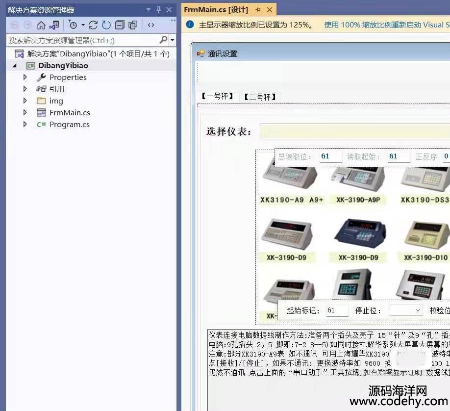Image resolution: width=450 pixels, height=411 pixels.
Task: Close the Solution Explorer panel
Action: point(169,10)
